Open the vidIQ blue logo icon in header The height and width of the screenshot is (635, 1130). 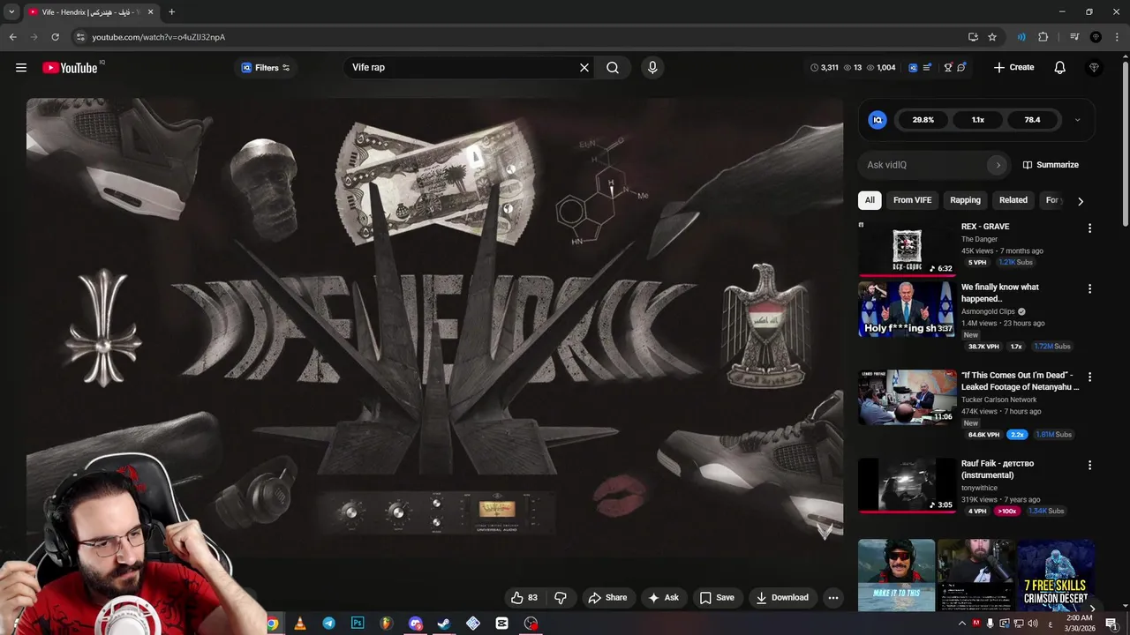914,68
